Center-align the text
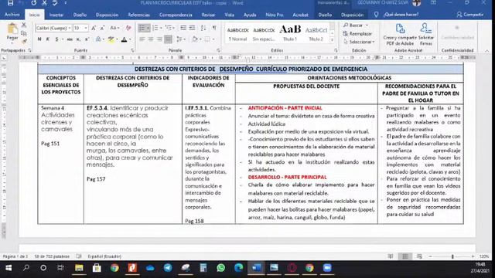495x278 pixels. tap(151, 39)
